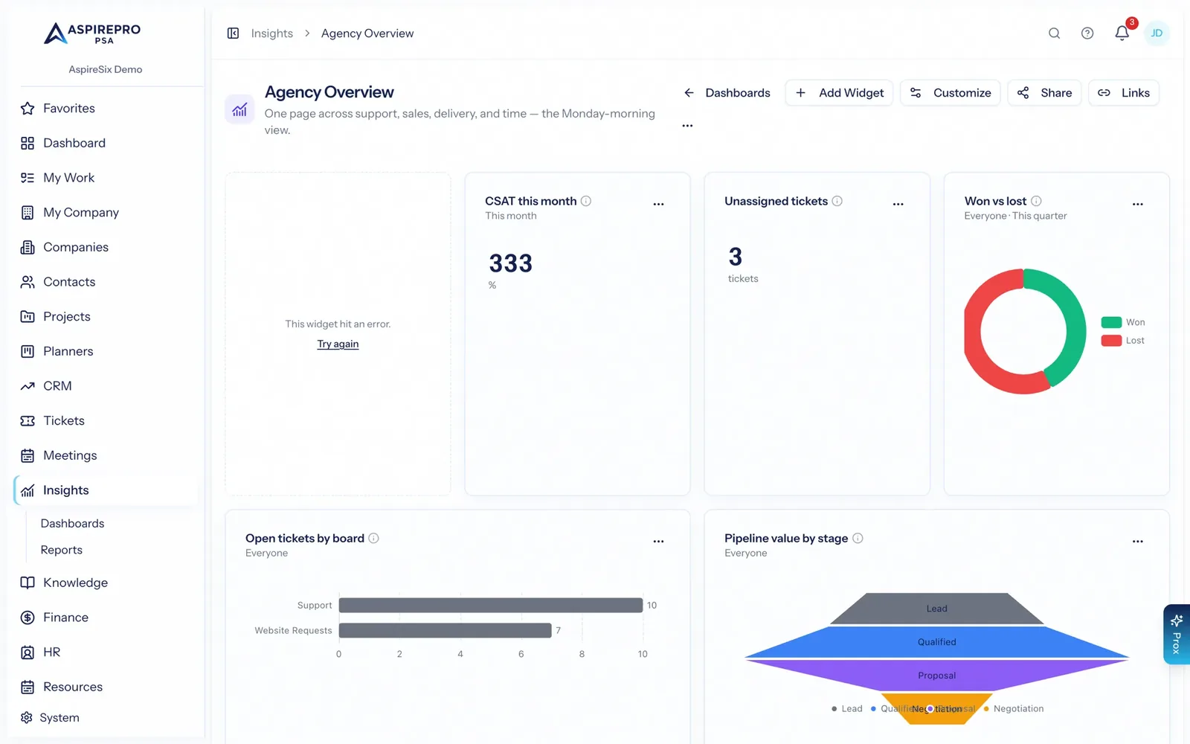This screenshot has width=1190, height=744.
Task: Click the Insights breadcrumb
Action: click(272, 33)
